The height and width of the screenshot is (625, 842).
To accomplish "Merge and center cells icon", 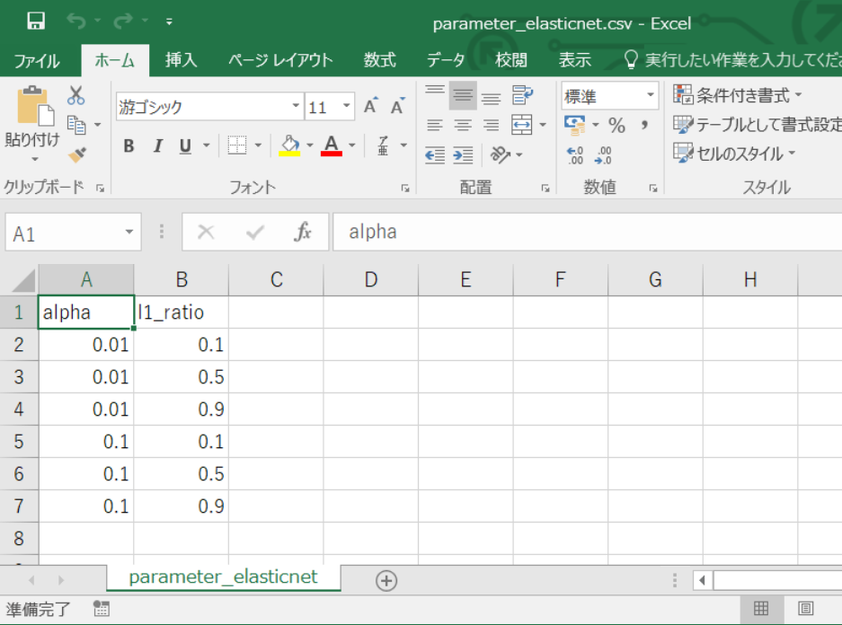I will click(x=522, y=125).
